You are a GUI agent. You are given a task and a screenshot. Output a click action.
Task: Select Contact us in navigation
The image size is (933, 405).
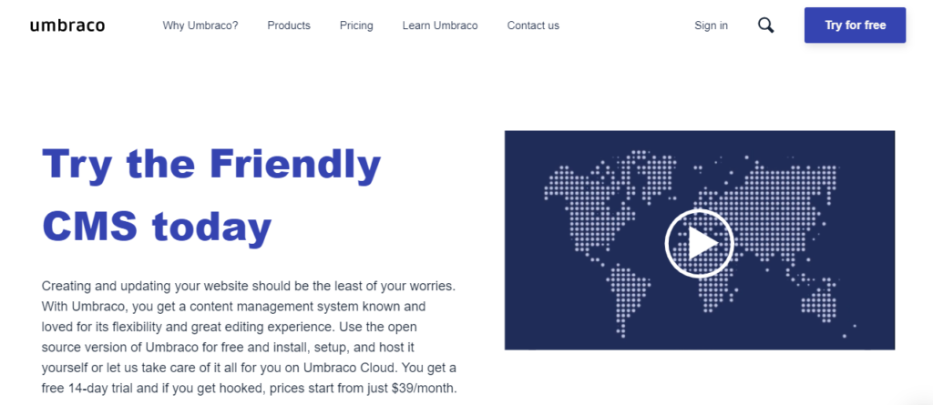coord(533,25)
